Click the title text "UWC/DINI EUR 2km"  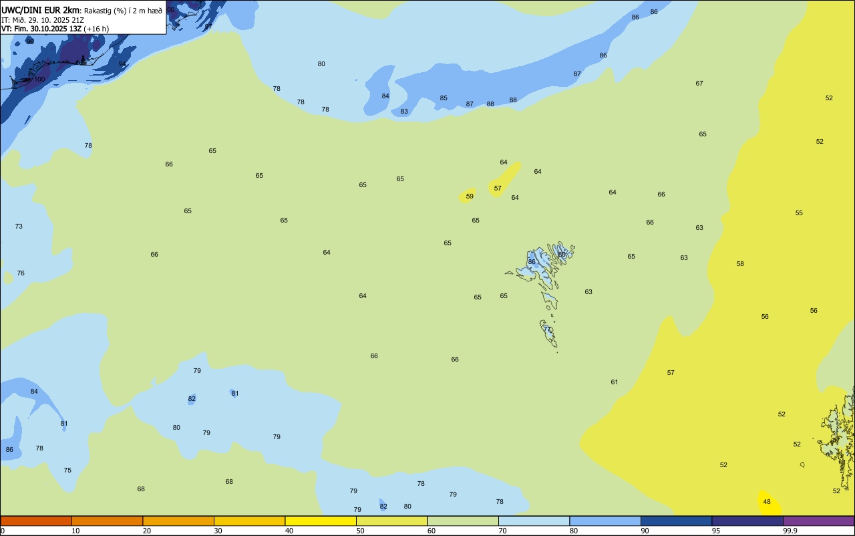pos(41,10)
